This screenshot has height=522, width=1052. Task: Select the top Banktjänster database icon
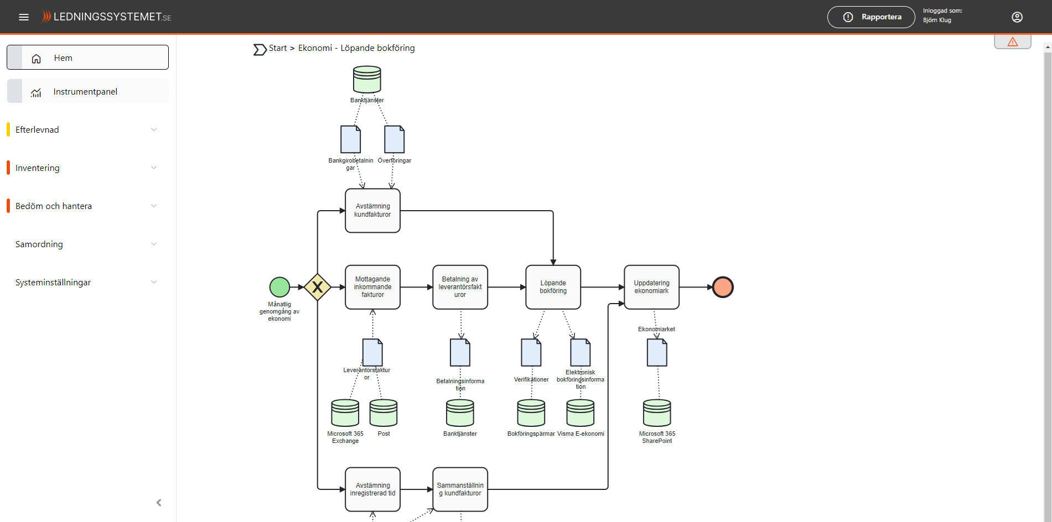tap(367, 80)
